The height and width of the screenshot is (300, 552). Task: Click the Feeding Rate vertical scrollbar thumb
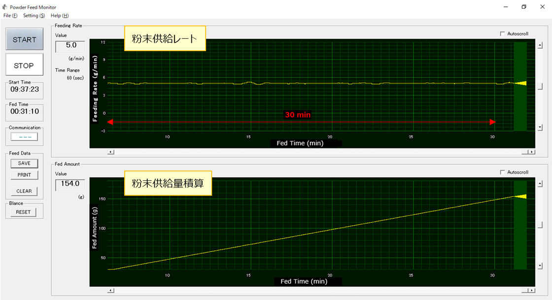pos(540,86)
